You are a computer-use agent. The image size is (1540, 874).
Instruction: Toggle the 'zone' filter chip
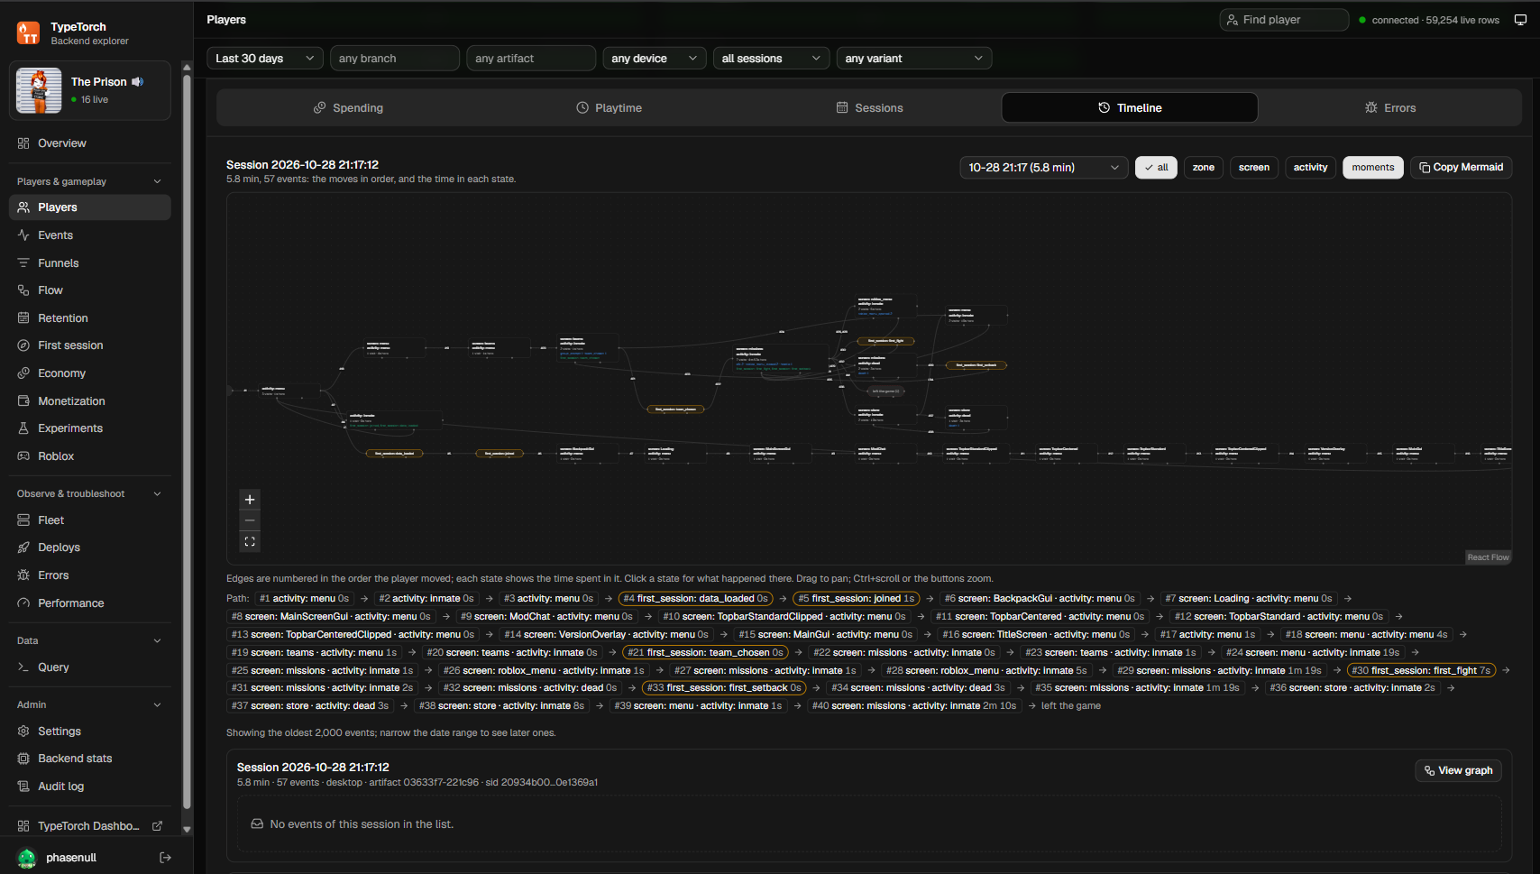click(x=1204, y=168)
